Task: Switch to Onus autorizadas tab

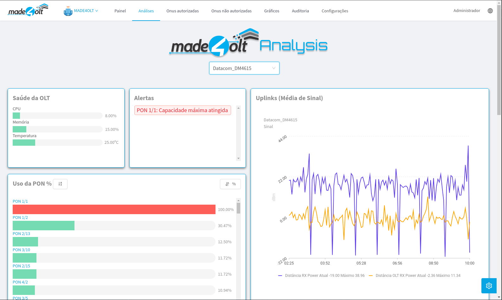Action: pyautogui.click(x=183, y=11)
